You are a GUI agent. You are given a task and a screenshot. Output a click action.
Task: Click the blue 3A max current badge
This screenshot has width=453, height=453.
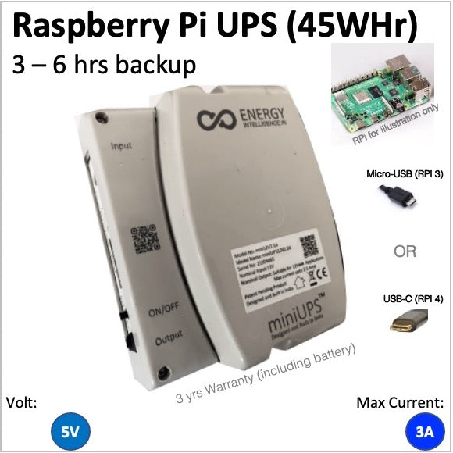tap(425, 432)
